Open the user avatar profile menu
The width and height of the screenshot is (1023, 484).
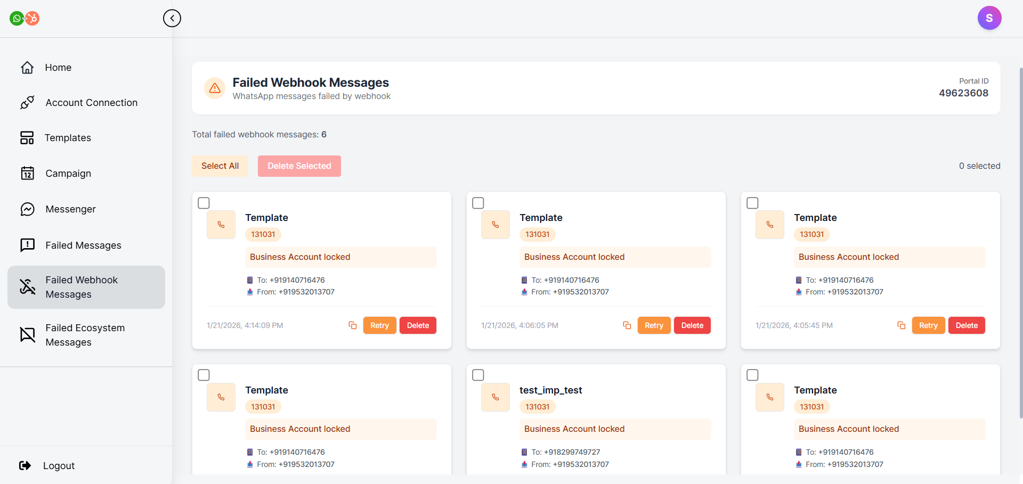[989, 18]
